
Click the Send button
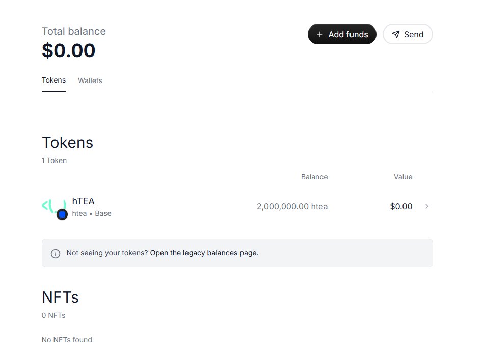(x=408, y=34)
